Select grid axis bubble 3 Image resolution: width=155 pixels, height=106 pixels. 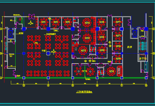click(x=24, y=86)
